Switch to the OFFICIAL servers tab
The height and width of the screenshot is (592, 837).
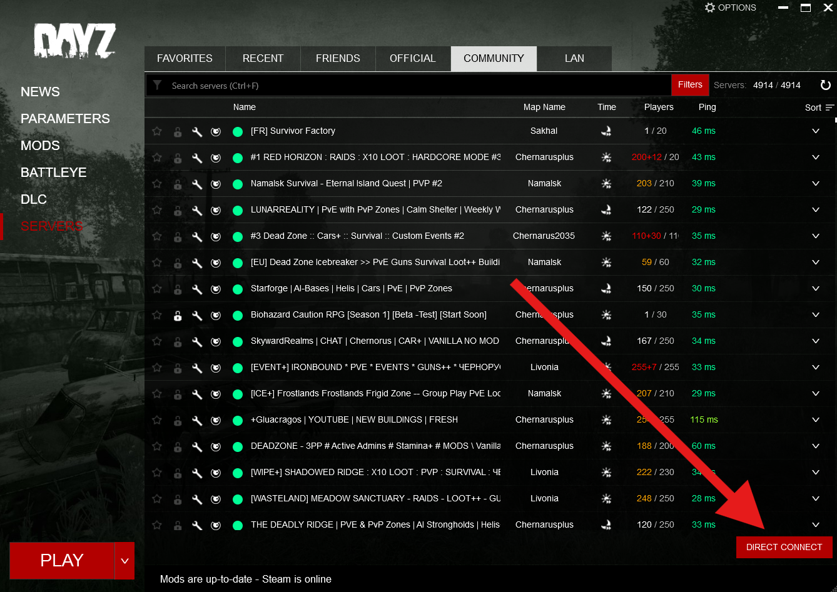point(413,59)
